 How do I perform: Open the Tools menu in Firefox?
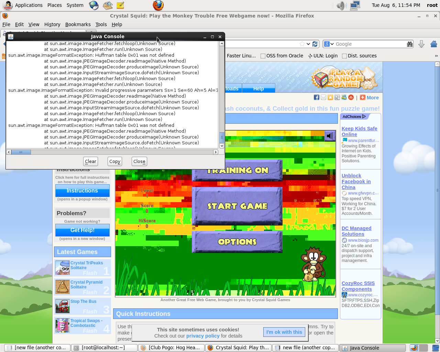101,24
